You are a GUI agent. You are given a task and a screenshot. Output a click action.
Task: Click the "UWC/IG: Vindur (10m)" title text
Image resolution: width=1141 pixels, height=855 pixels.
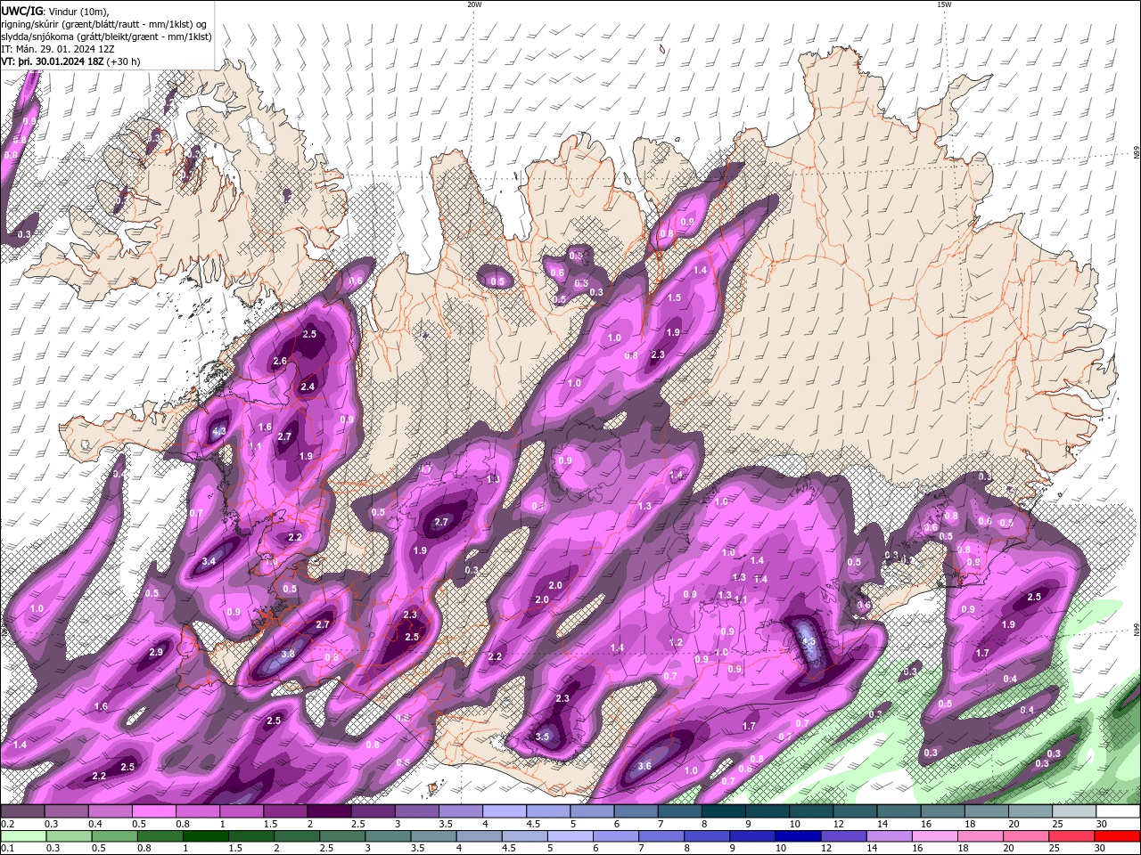coord(53,10)
